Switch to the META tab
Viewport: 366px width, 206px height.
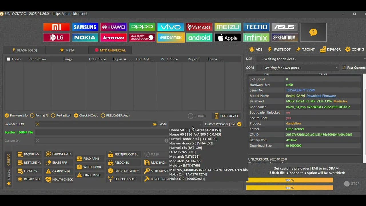(67, 50)
